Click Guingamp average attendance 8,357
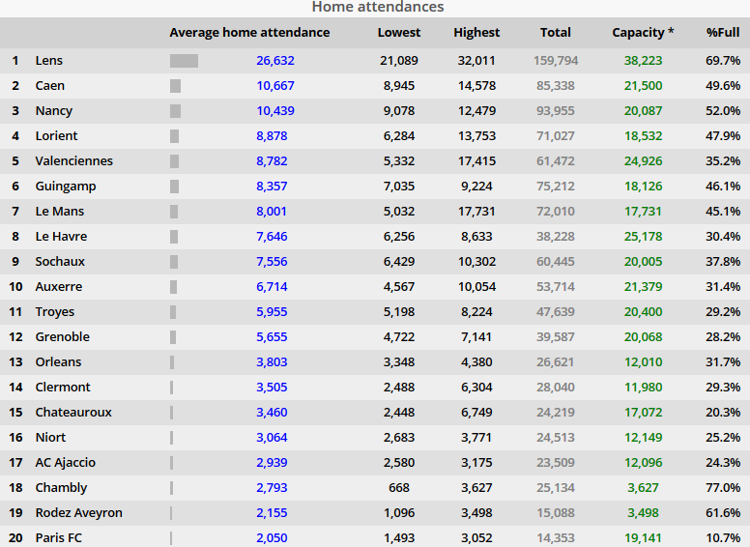 272,187
